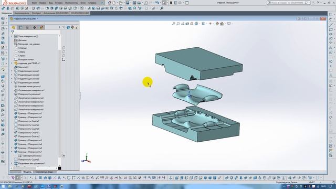Image resolution: width=336 pixels, height=189 pixels.
Task: Click the feature tree vertical scrollbar
Action: (59, 101)
